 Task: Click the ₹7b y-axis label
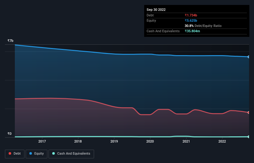click(11, 41)
